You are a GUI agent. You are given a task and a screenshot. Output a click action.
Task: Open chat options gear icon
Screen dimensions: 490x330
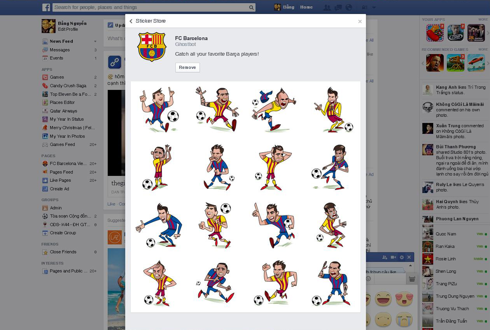[x=402, y=257]
